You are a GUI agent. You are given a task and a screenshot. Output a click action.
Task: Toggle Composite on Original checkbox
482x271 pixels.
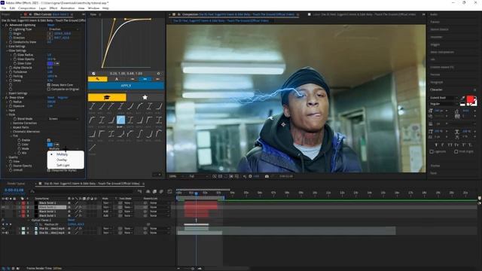[49, 89]
